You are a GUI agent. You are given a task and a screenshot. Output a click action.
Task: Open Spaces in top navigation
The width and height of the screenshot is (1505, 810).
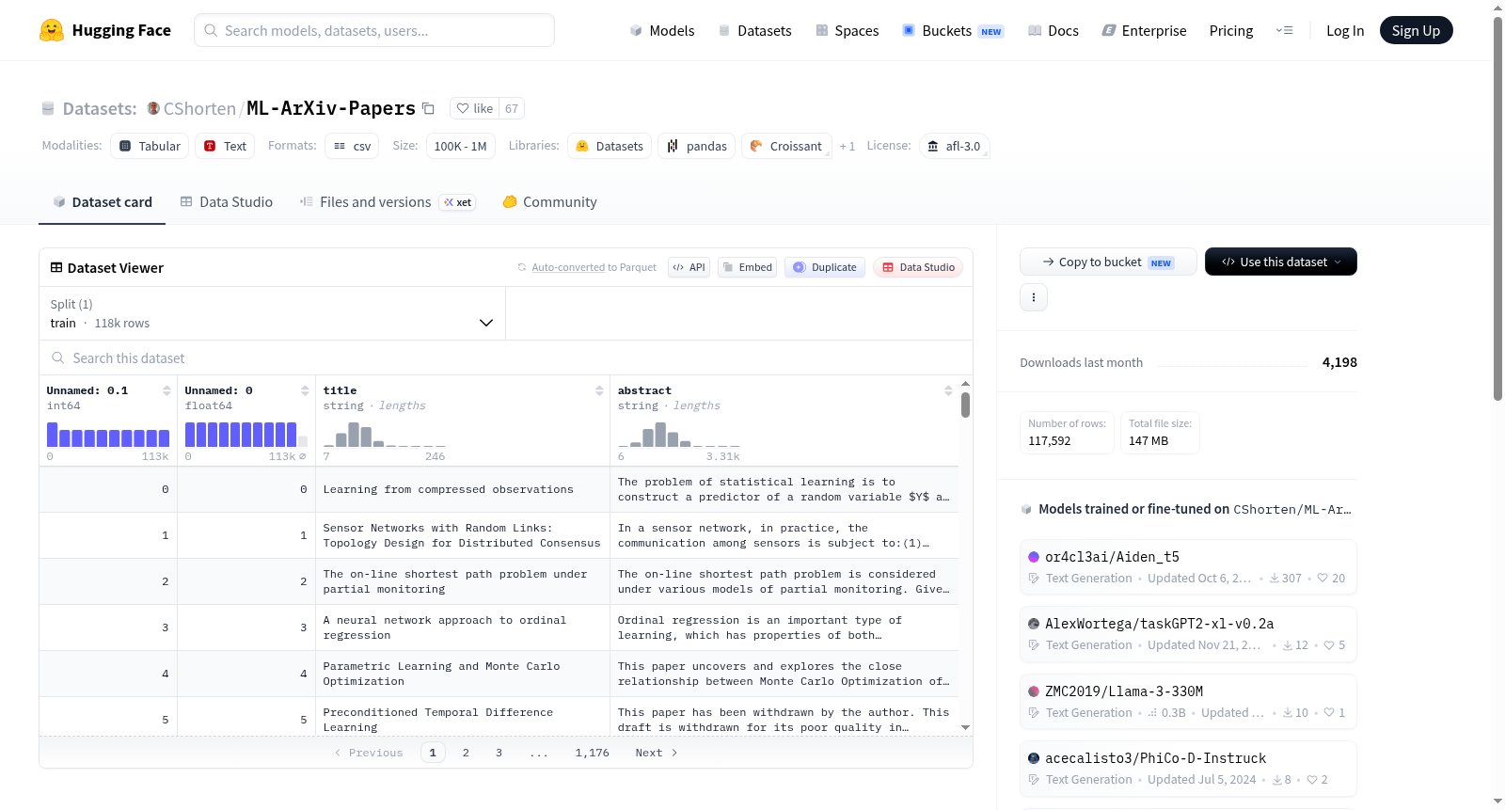pyautogui.click(x=847, y=30)
